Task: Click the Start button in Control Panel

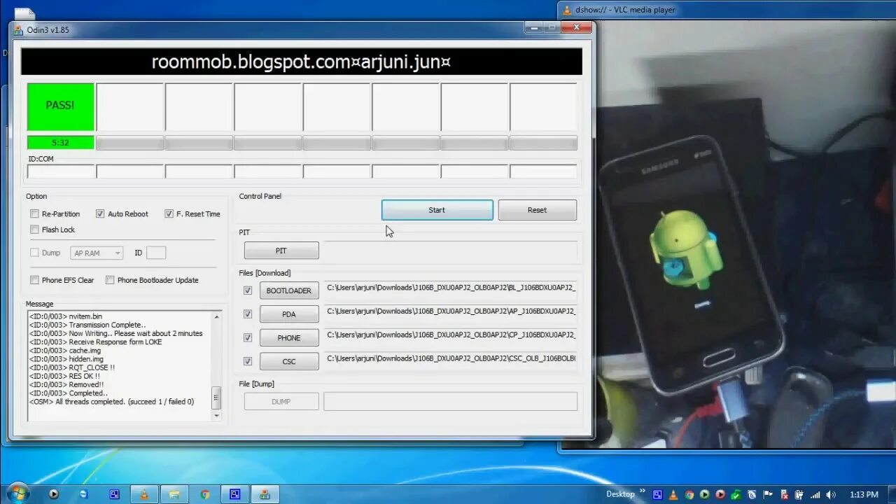Action: 437,210
